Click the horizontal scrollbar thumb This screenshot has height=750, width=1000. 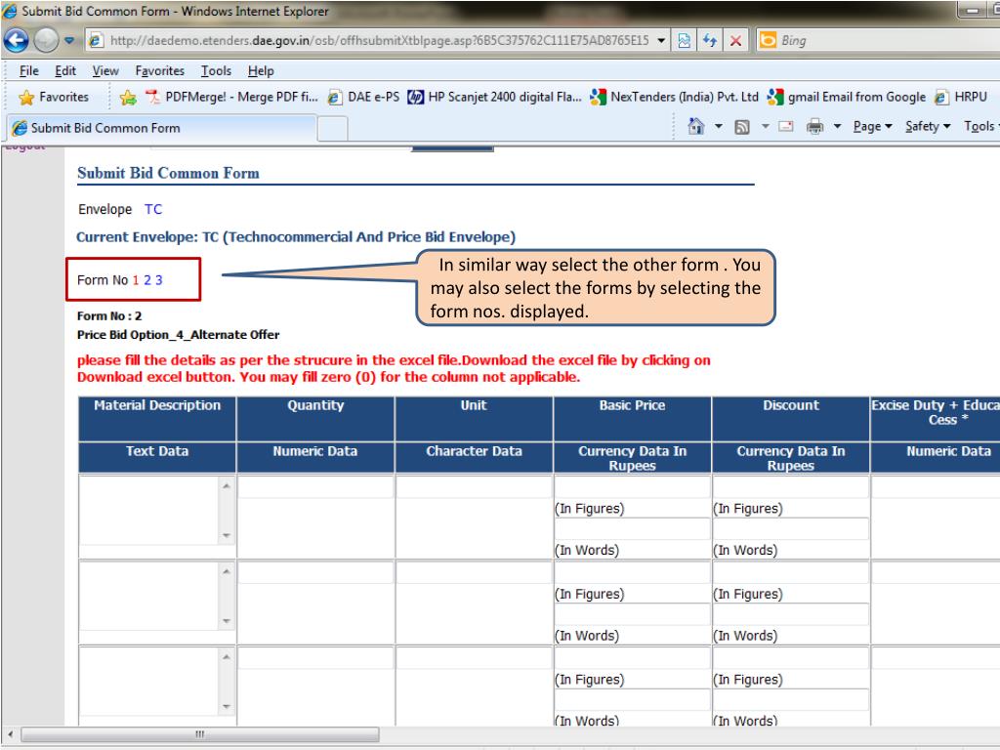[x=200, y=734]
